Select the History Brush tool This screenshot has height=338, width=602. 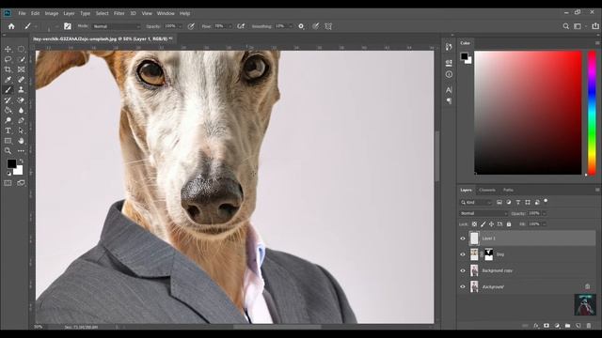[x=8, y=100]
